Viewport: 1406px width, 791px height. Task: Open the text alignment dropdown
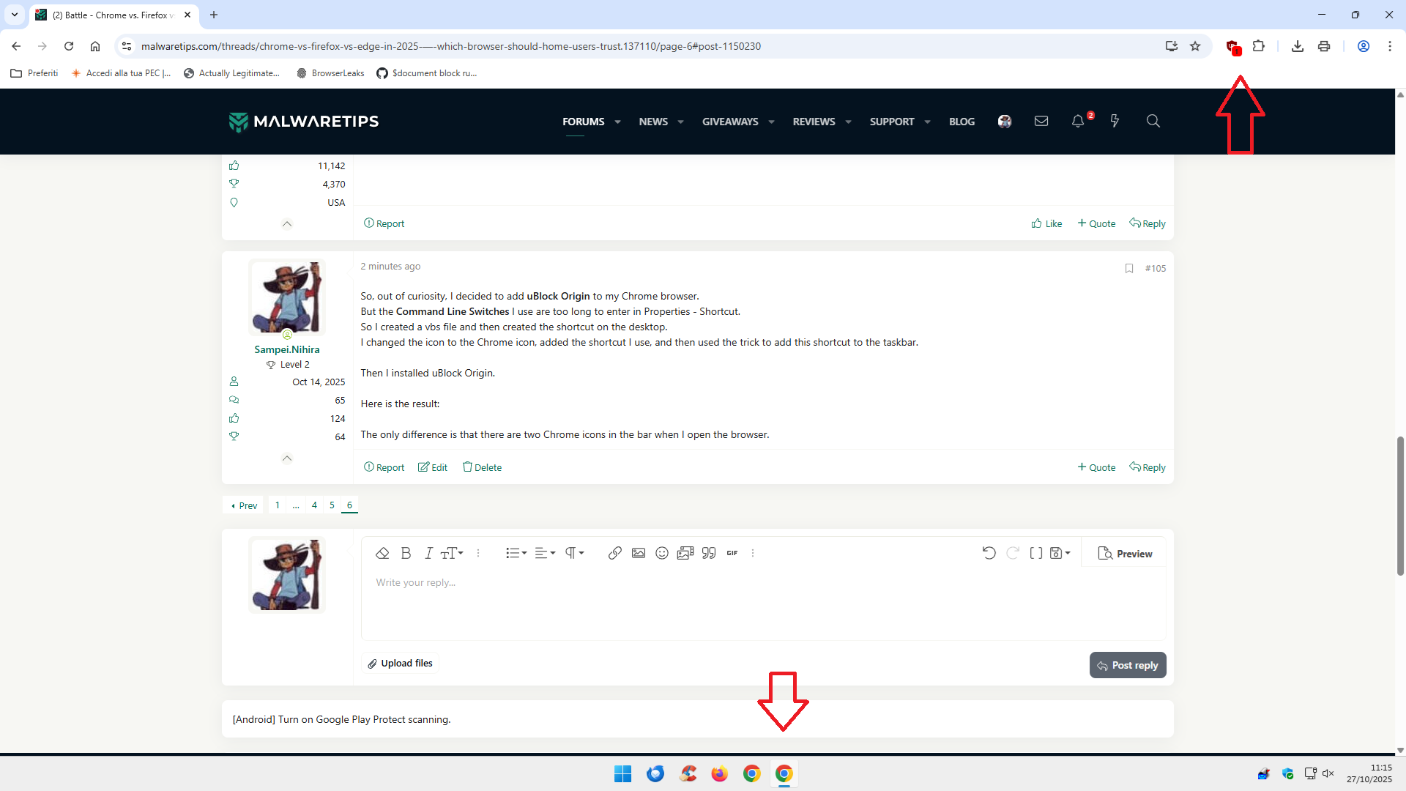point(545,553)
